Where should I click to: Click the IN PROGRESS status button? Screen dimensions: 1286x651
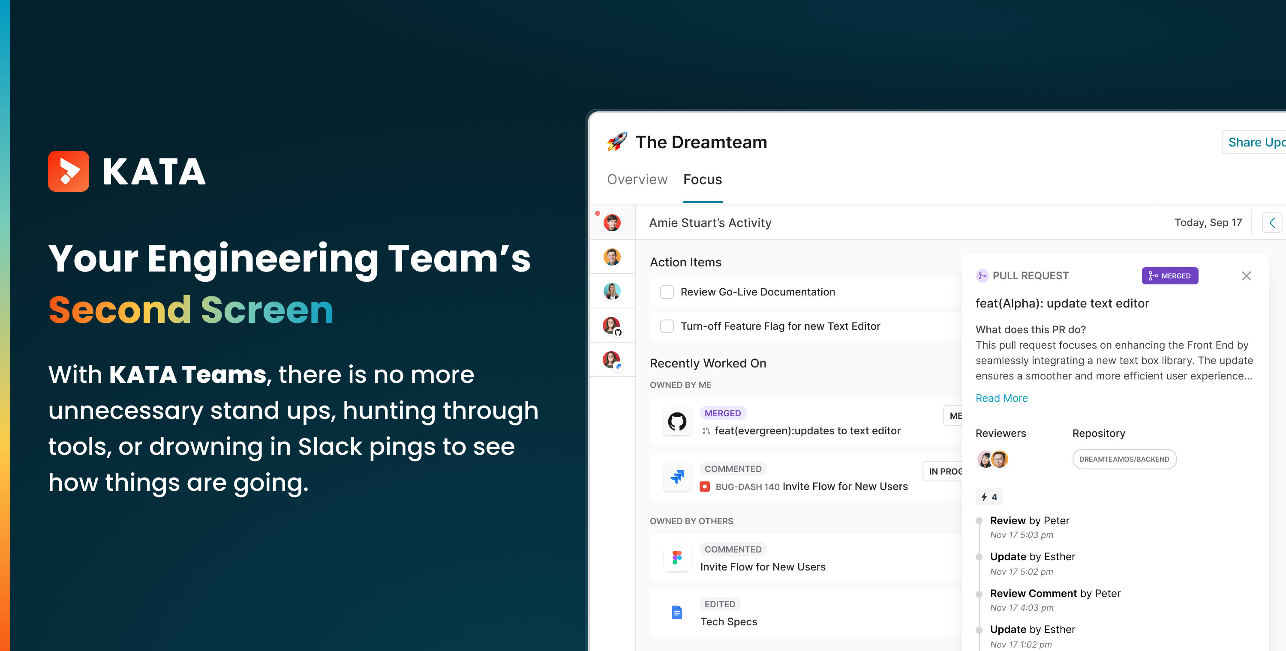(943, 471)
